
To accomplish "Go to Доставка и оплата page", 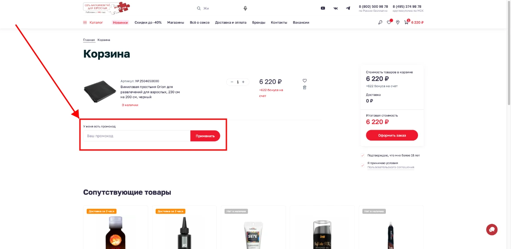I will click(231, 23).
